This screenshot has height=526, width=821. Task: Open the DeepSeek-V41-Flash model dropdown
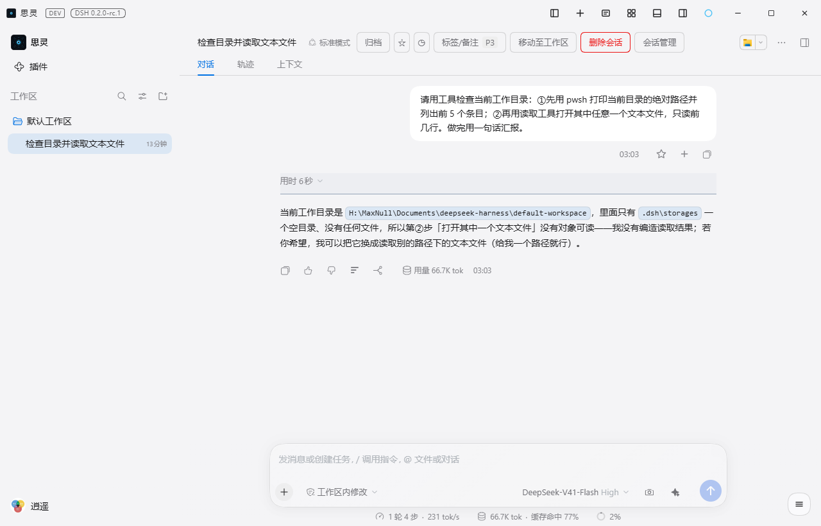point(575,492)
